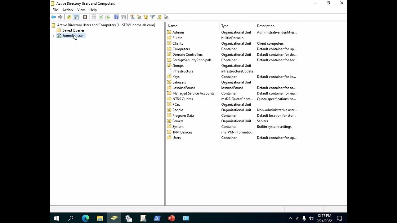Go up one level using toolbar icon
Viewport: 397px width, 223px height.
69,17
